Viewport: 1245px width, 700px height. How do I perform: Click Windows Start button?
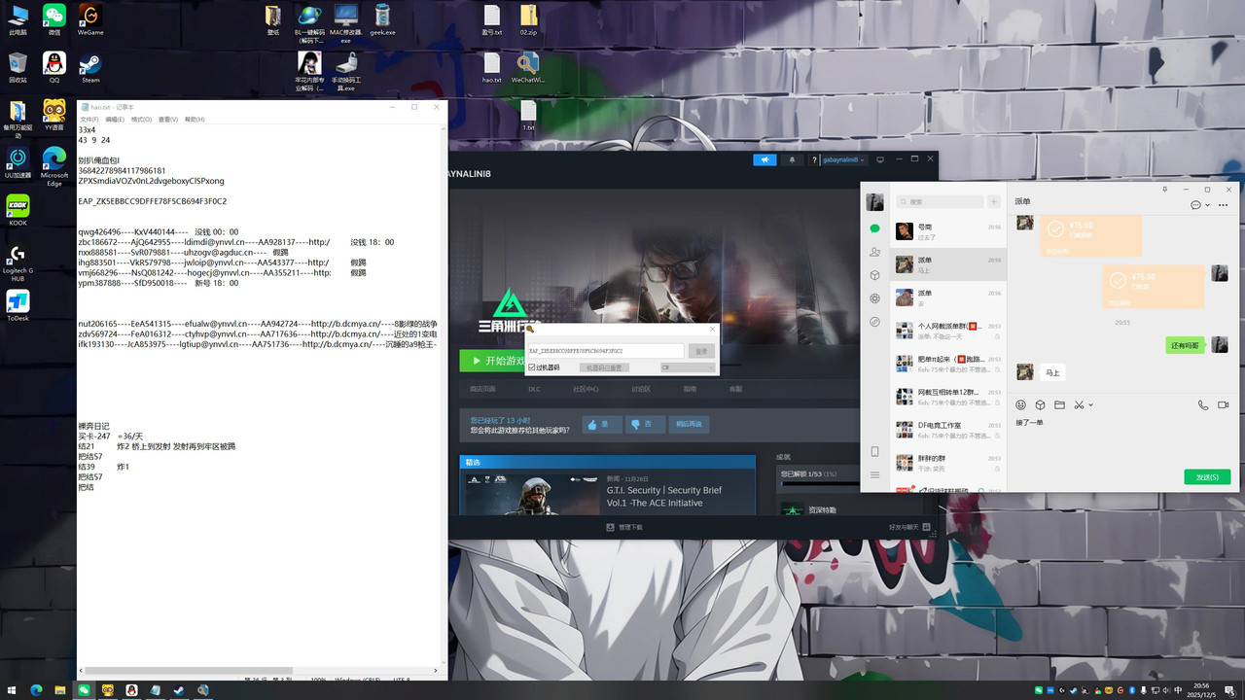12,690
